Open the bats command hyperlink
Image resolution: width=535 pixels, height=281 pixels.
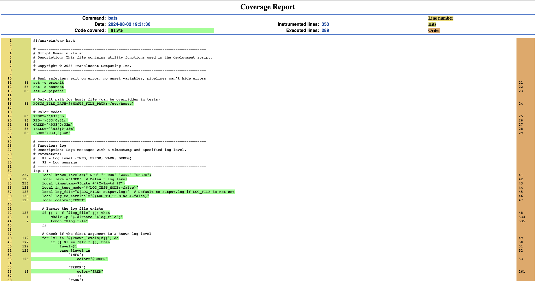tap(113, 18)
